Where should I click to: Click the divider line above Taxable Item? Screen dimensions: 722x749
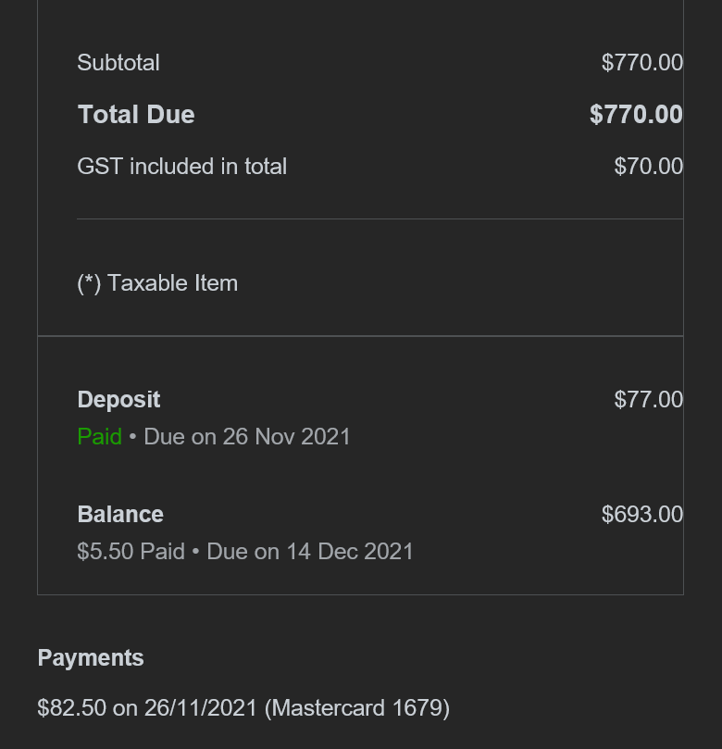[380, 219]
